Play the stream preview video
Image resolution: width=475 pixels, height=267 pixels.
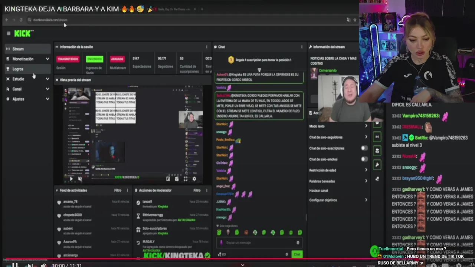(x=71, y=179)
